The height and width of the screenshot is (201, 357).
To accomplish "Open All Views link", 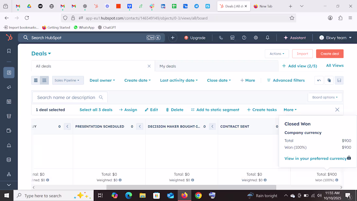I will (x=335, y=65).
